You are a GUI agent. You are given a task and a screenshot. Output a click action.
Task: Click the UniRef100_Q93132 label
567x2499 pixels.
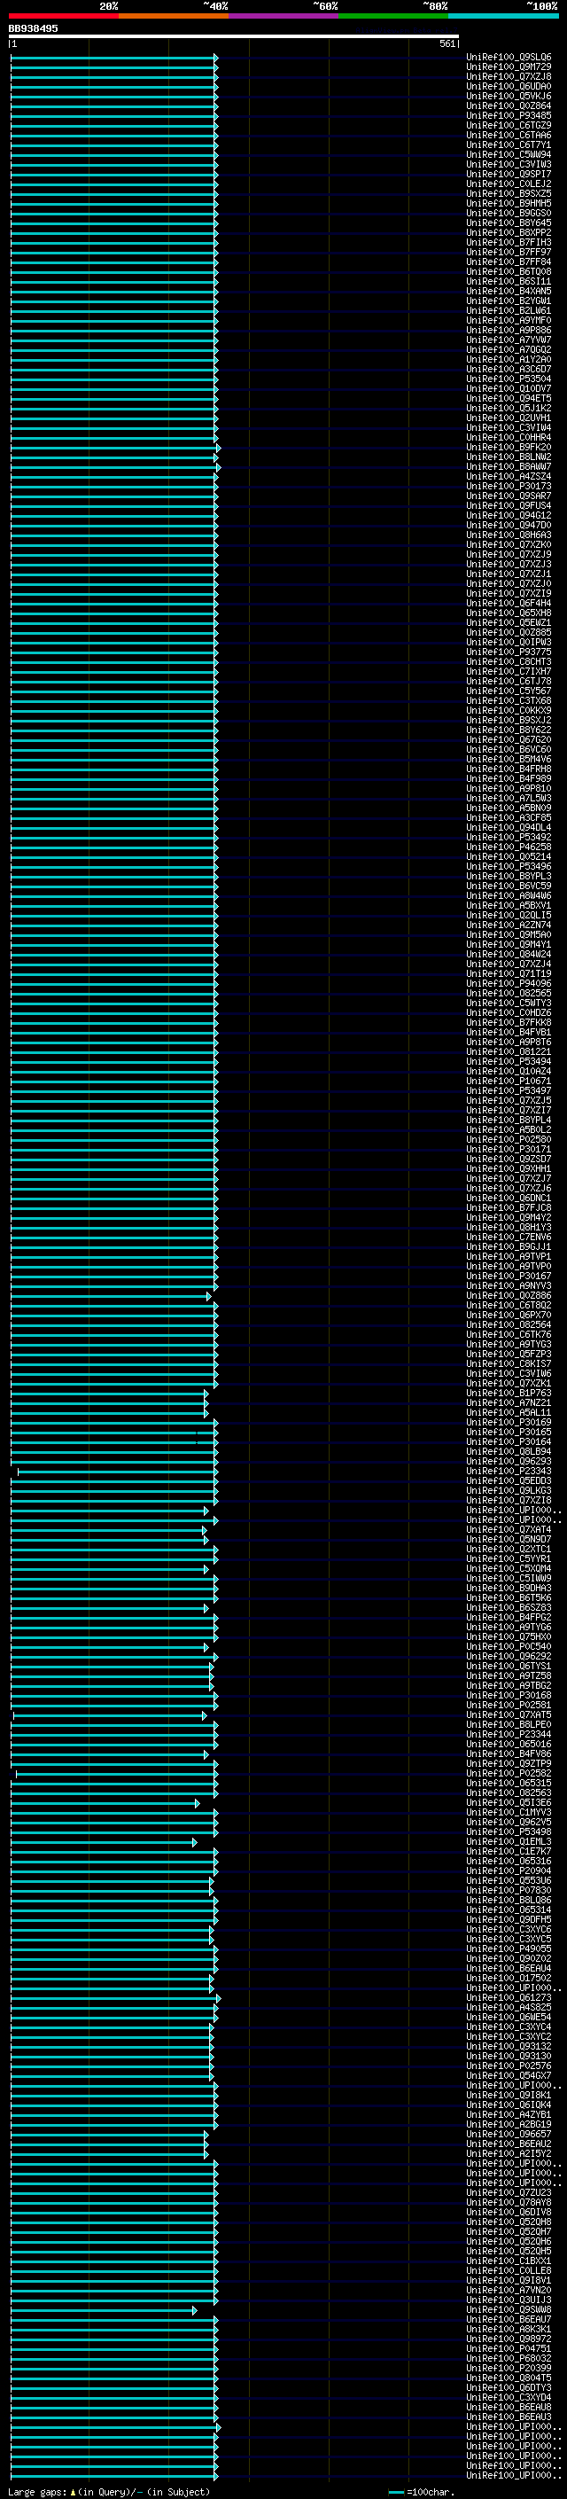click(x=509, y=2046)
